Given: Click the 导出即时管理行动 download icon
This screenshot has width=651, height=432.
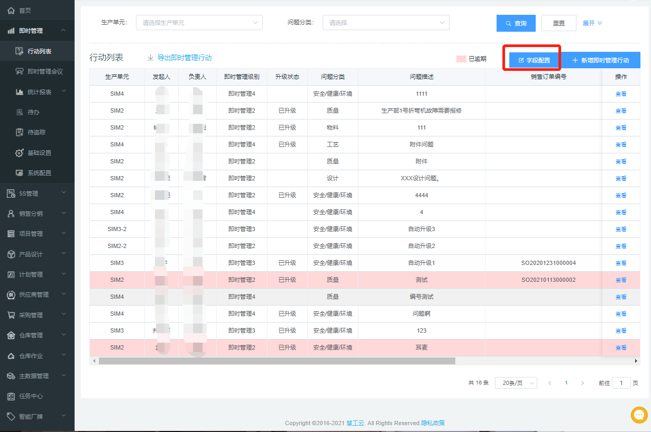Looking at the screenshot, I should [150, 58].
